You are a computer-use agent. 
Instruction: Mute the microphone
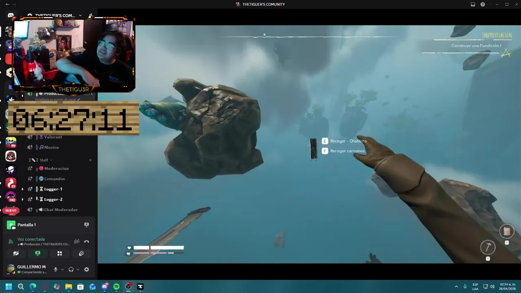tap(56, 269)
